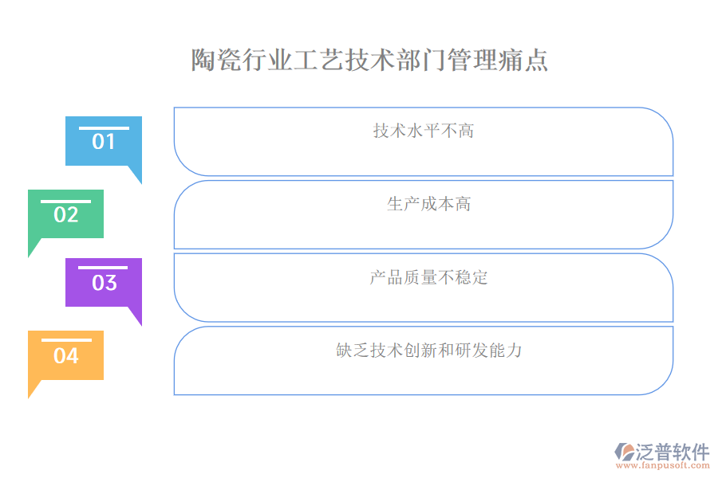Click the Fanpu software logo icon
Screen dimensions: 718x478
point(623,452)
